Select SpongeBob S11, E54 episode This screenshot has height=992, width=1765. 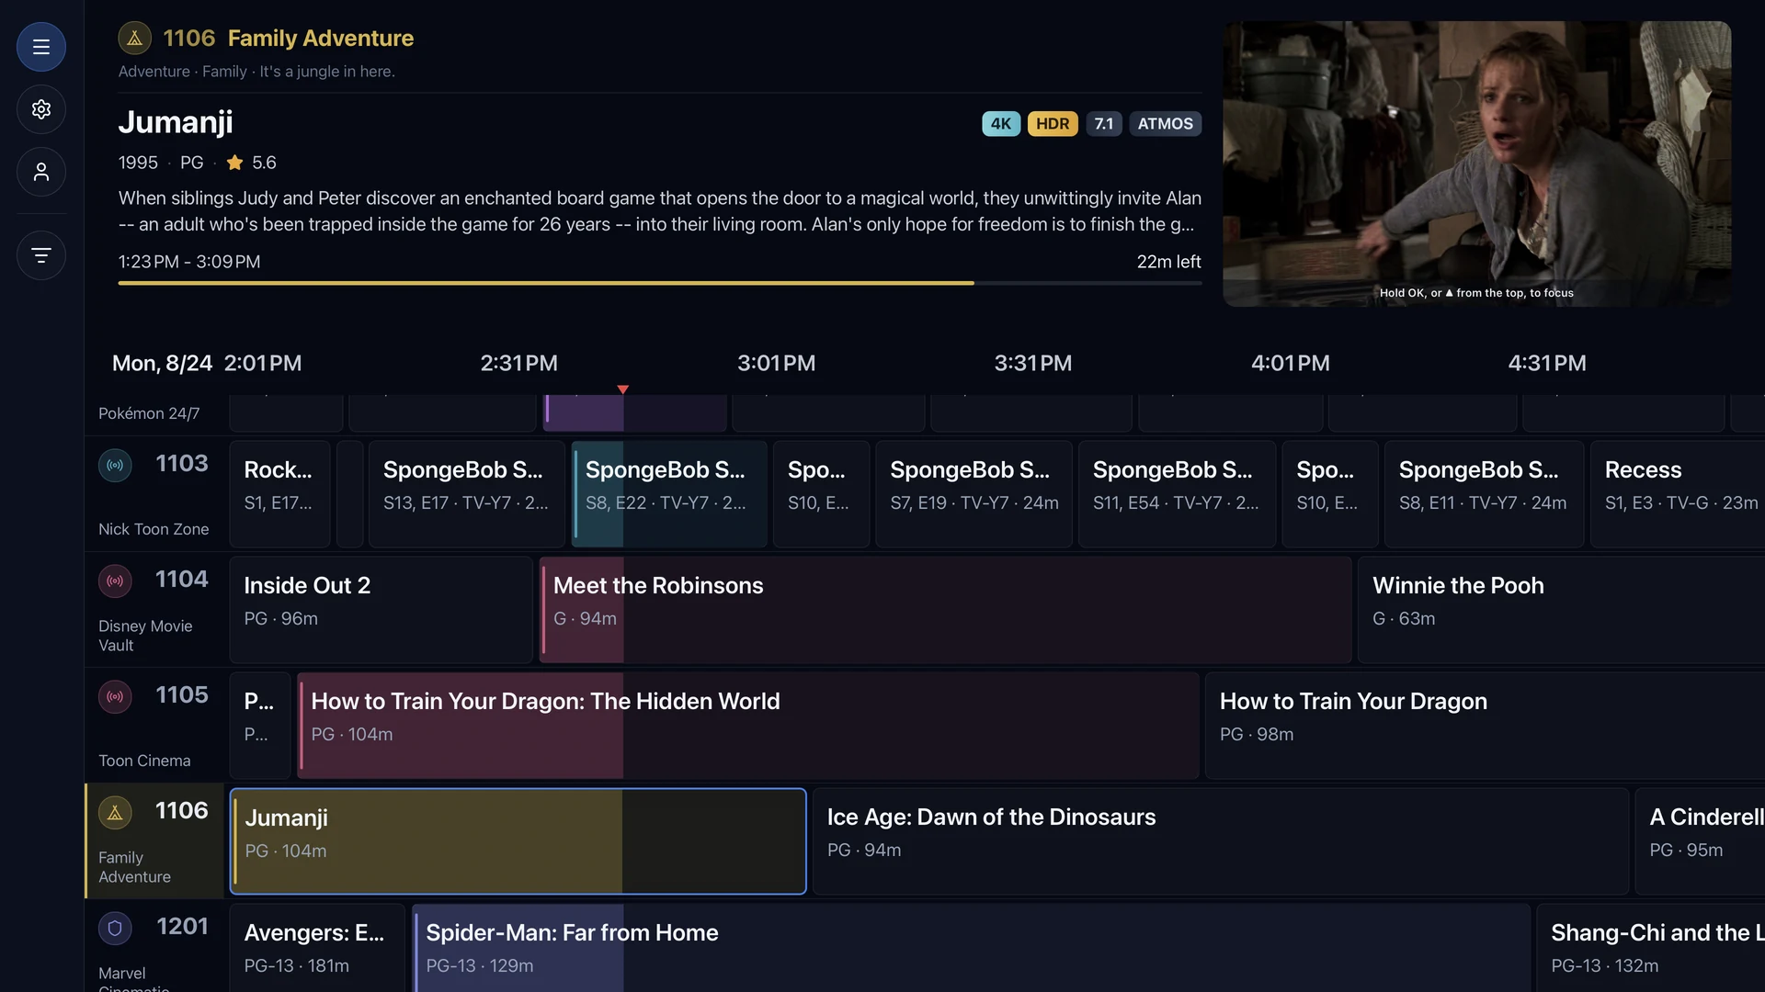coord(1177,494)
